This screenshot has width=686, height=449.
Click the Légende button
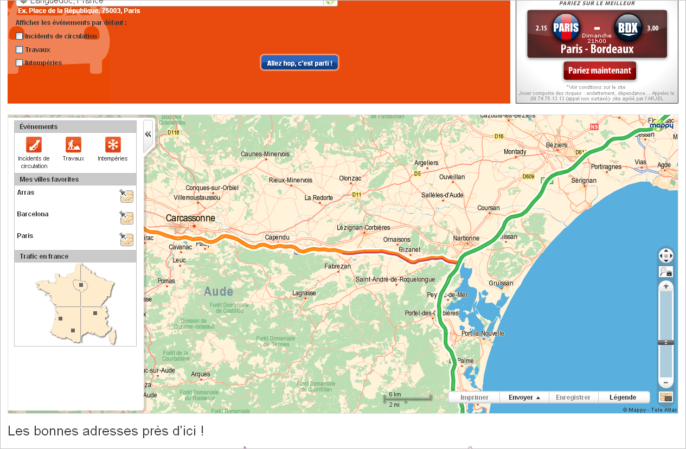pyautogui.click(x=623, y=397)
